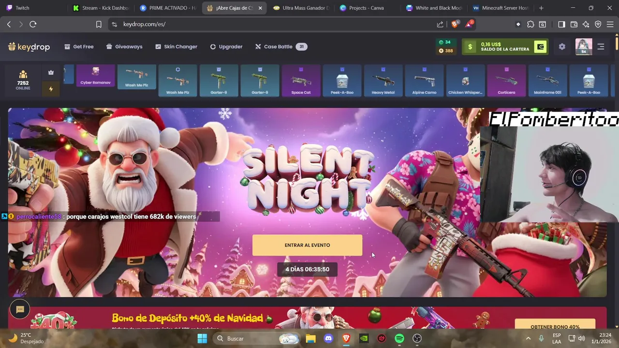Switch to the Ultra Mass Ganador tab
Screen dimensions: 619x348
pyautogui.click(x=301, y=8)
